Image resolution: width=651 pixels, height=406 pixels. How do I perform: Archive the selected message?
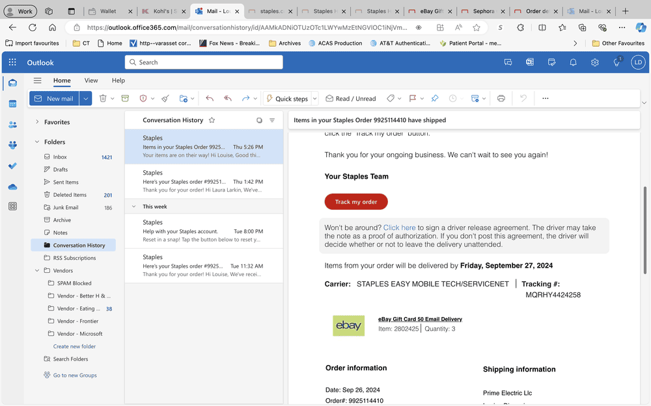tap(125, 99)
